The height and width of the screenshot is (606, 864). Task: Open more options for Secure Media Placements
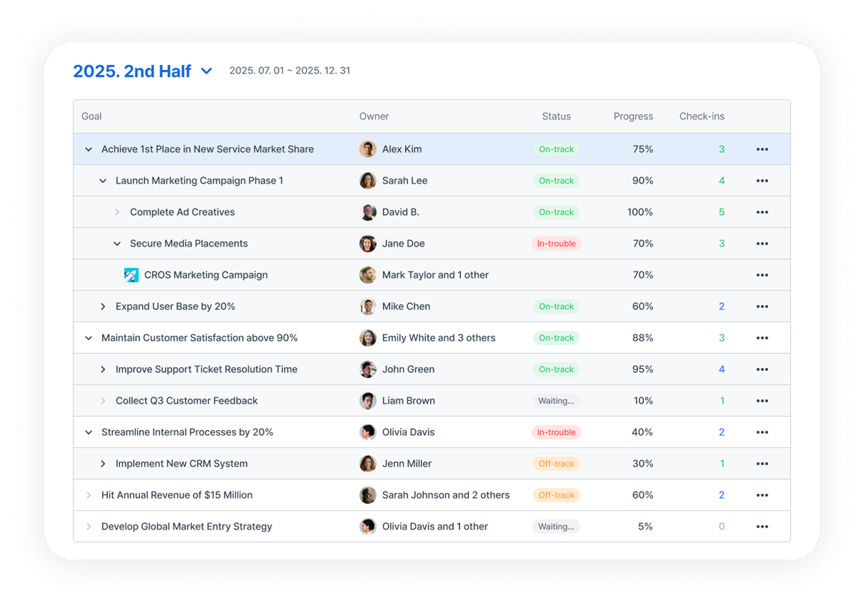tap(762, 244)
